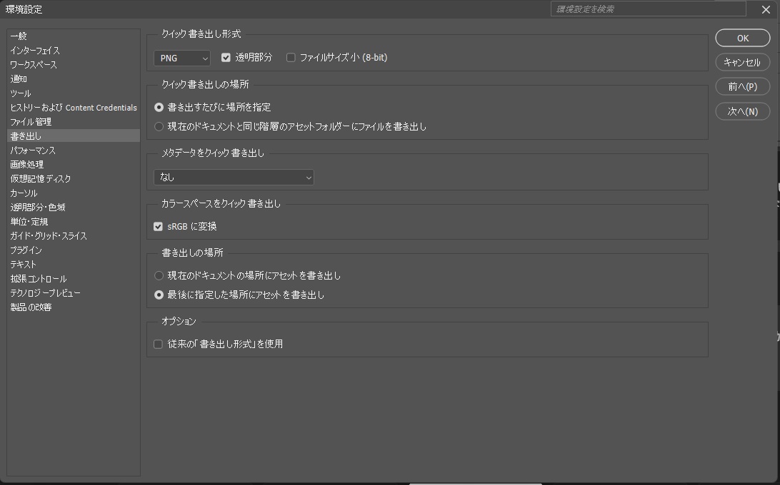
Task: Open the インターフェイス preferences category
Action: click(x=74, y=51)
